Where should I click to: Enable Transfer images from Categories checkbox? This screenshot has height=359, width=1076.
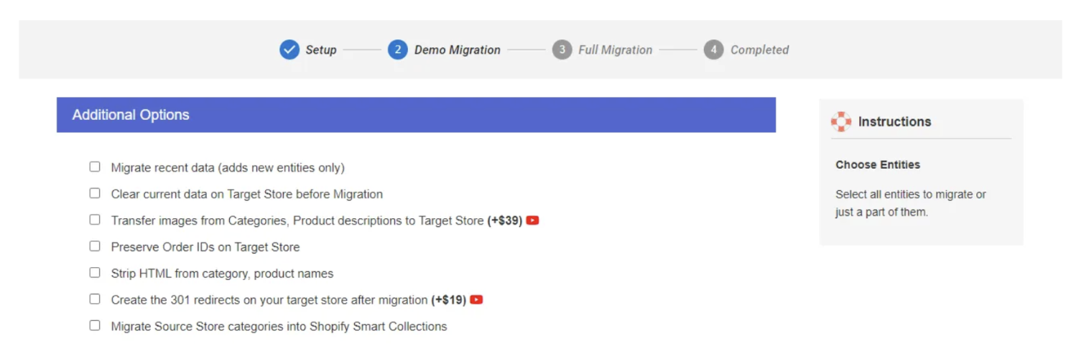pos(95,220)
